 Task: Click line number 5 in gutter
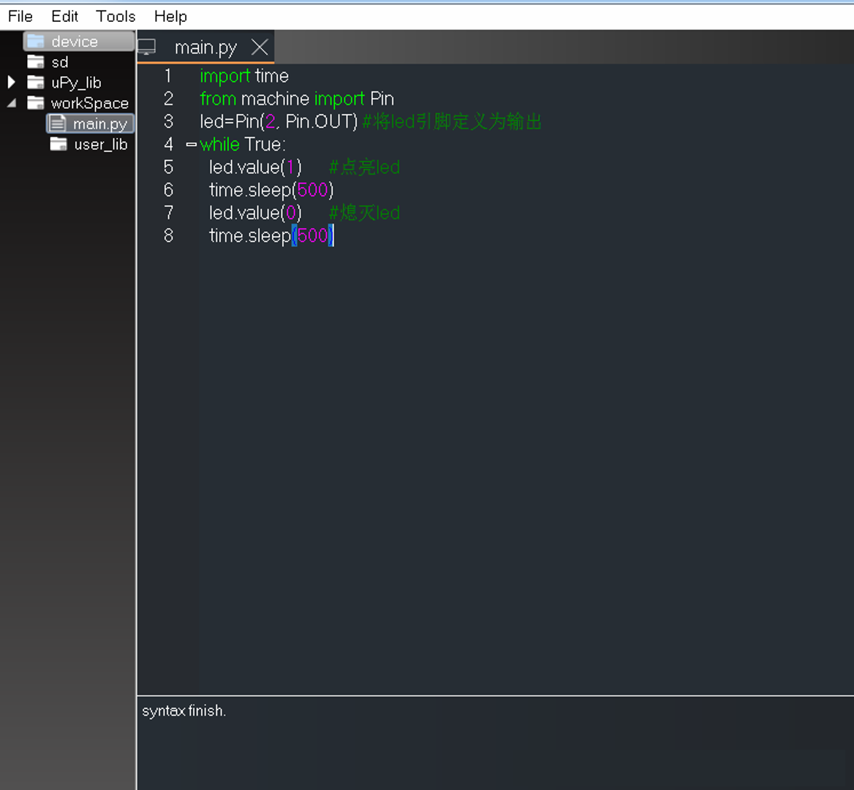[168, 167]
